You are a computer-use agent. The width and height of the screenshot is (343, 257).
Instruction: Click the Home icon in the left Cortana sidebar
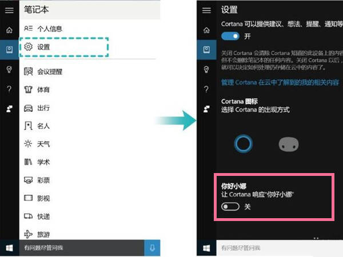(x=9, y=30)
